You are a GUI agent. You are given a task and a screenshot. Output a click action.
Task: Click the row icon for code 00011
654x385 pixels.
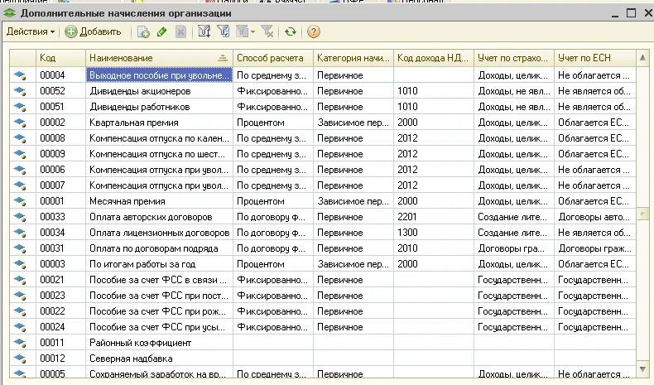tap(20, 343)
